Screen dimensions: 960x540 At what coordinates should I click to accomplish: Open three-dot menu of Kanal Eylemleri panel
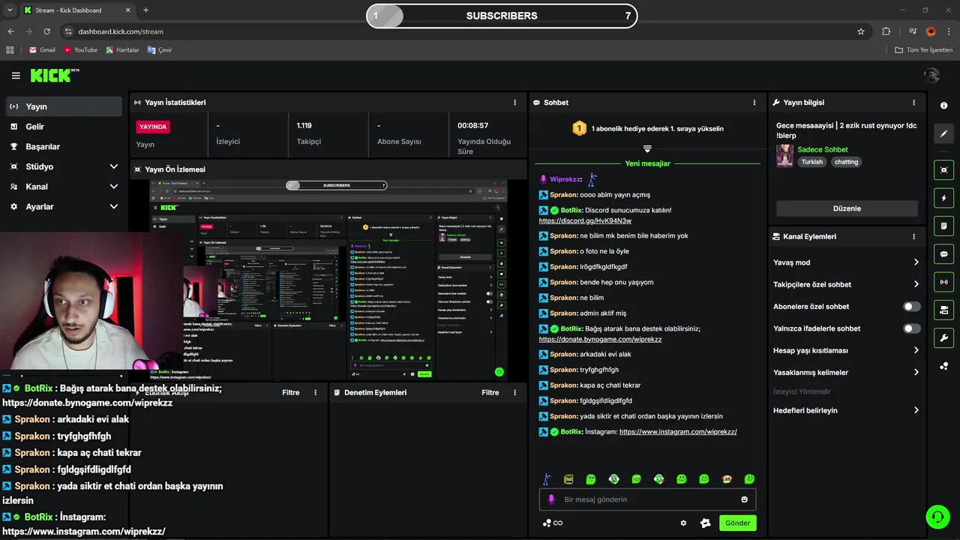[913, 236]
